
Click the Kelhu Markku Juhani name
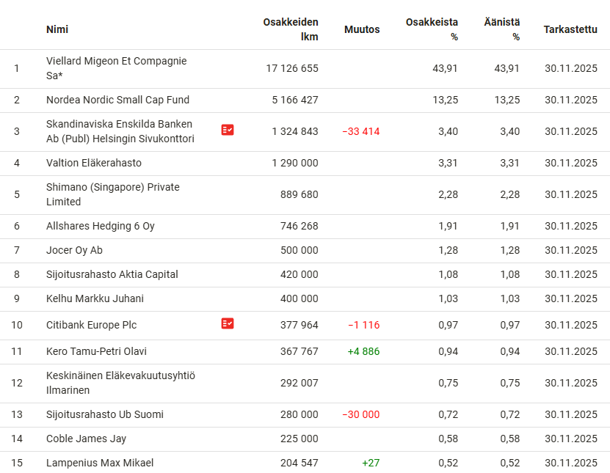95,298
